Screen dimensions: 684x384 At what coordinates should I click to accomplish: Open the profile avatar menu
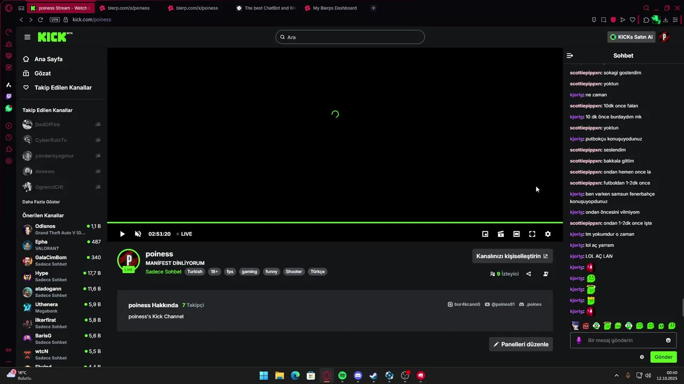coord(664,37)
